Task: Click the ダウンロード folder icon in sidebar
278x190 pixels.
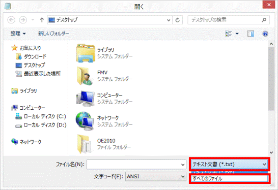Action: point(19,56)
